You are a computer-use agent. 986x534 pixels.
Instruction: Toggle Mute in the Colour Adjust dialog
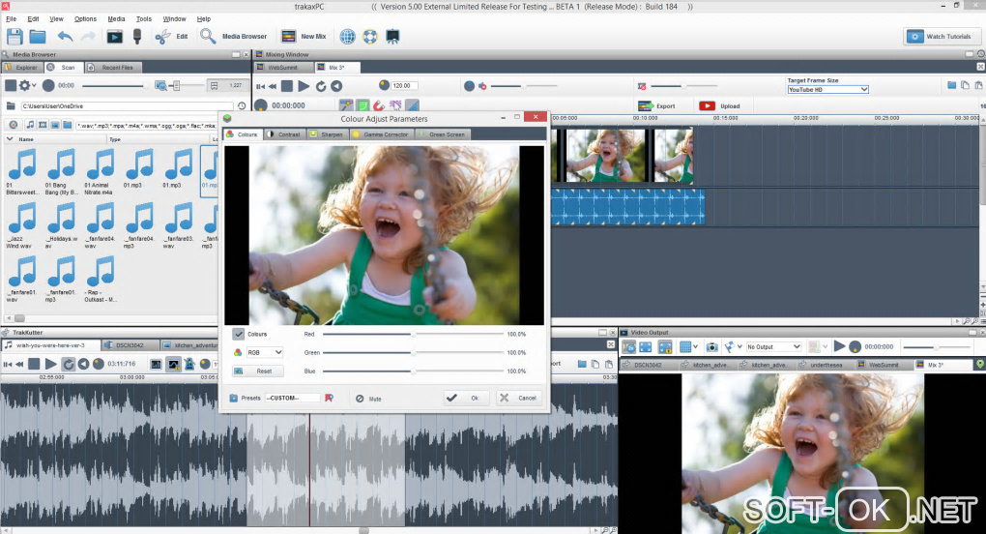point(359,398)
